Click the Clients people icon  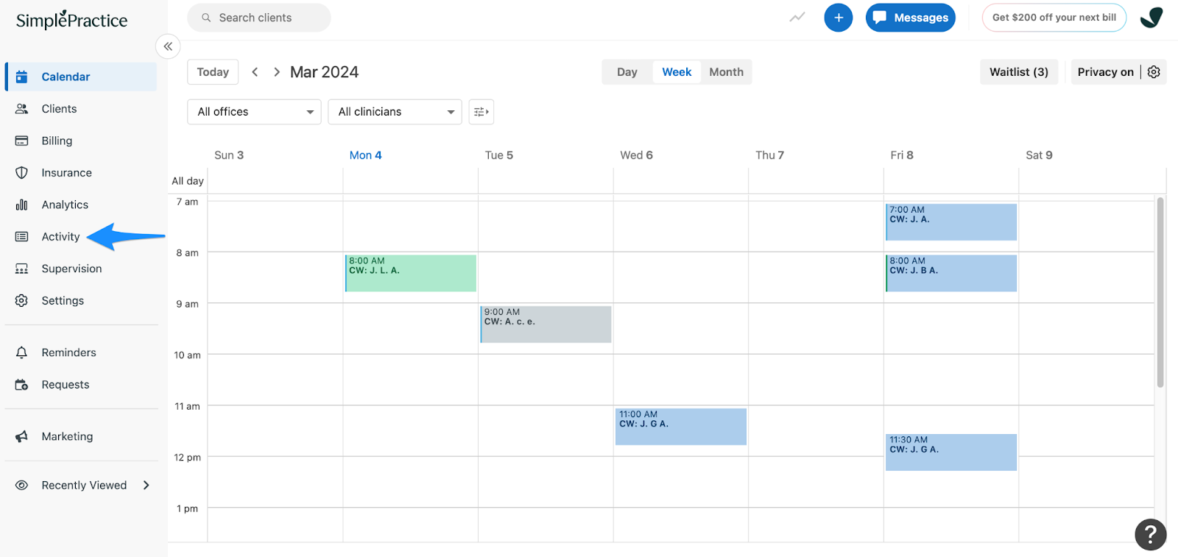[x=21, y=109]
